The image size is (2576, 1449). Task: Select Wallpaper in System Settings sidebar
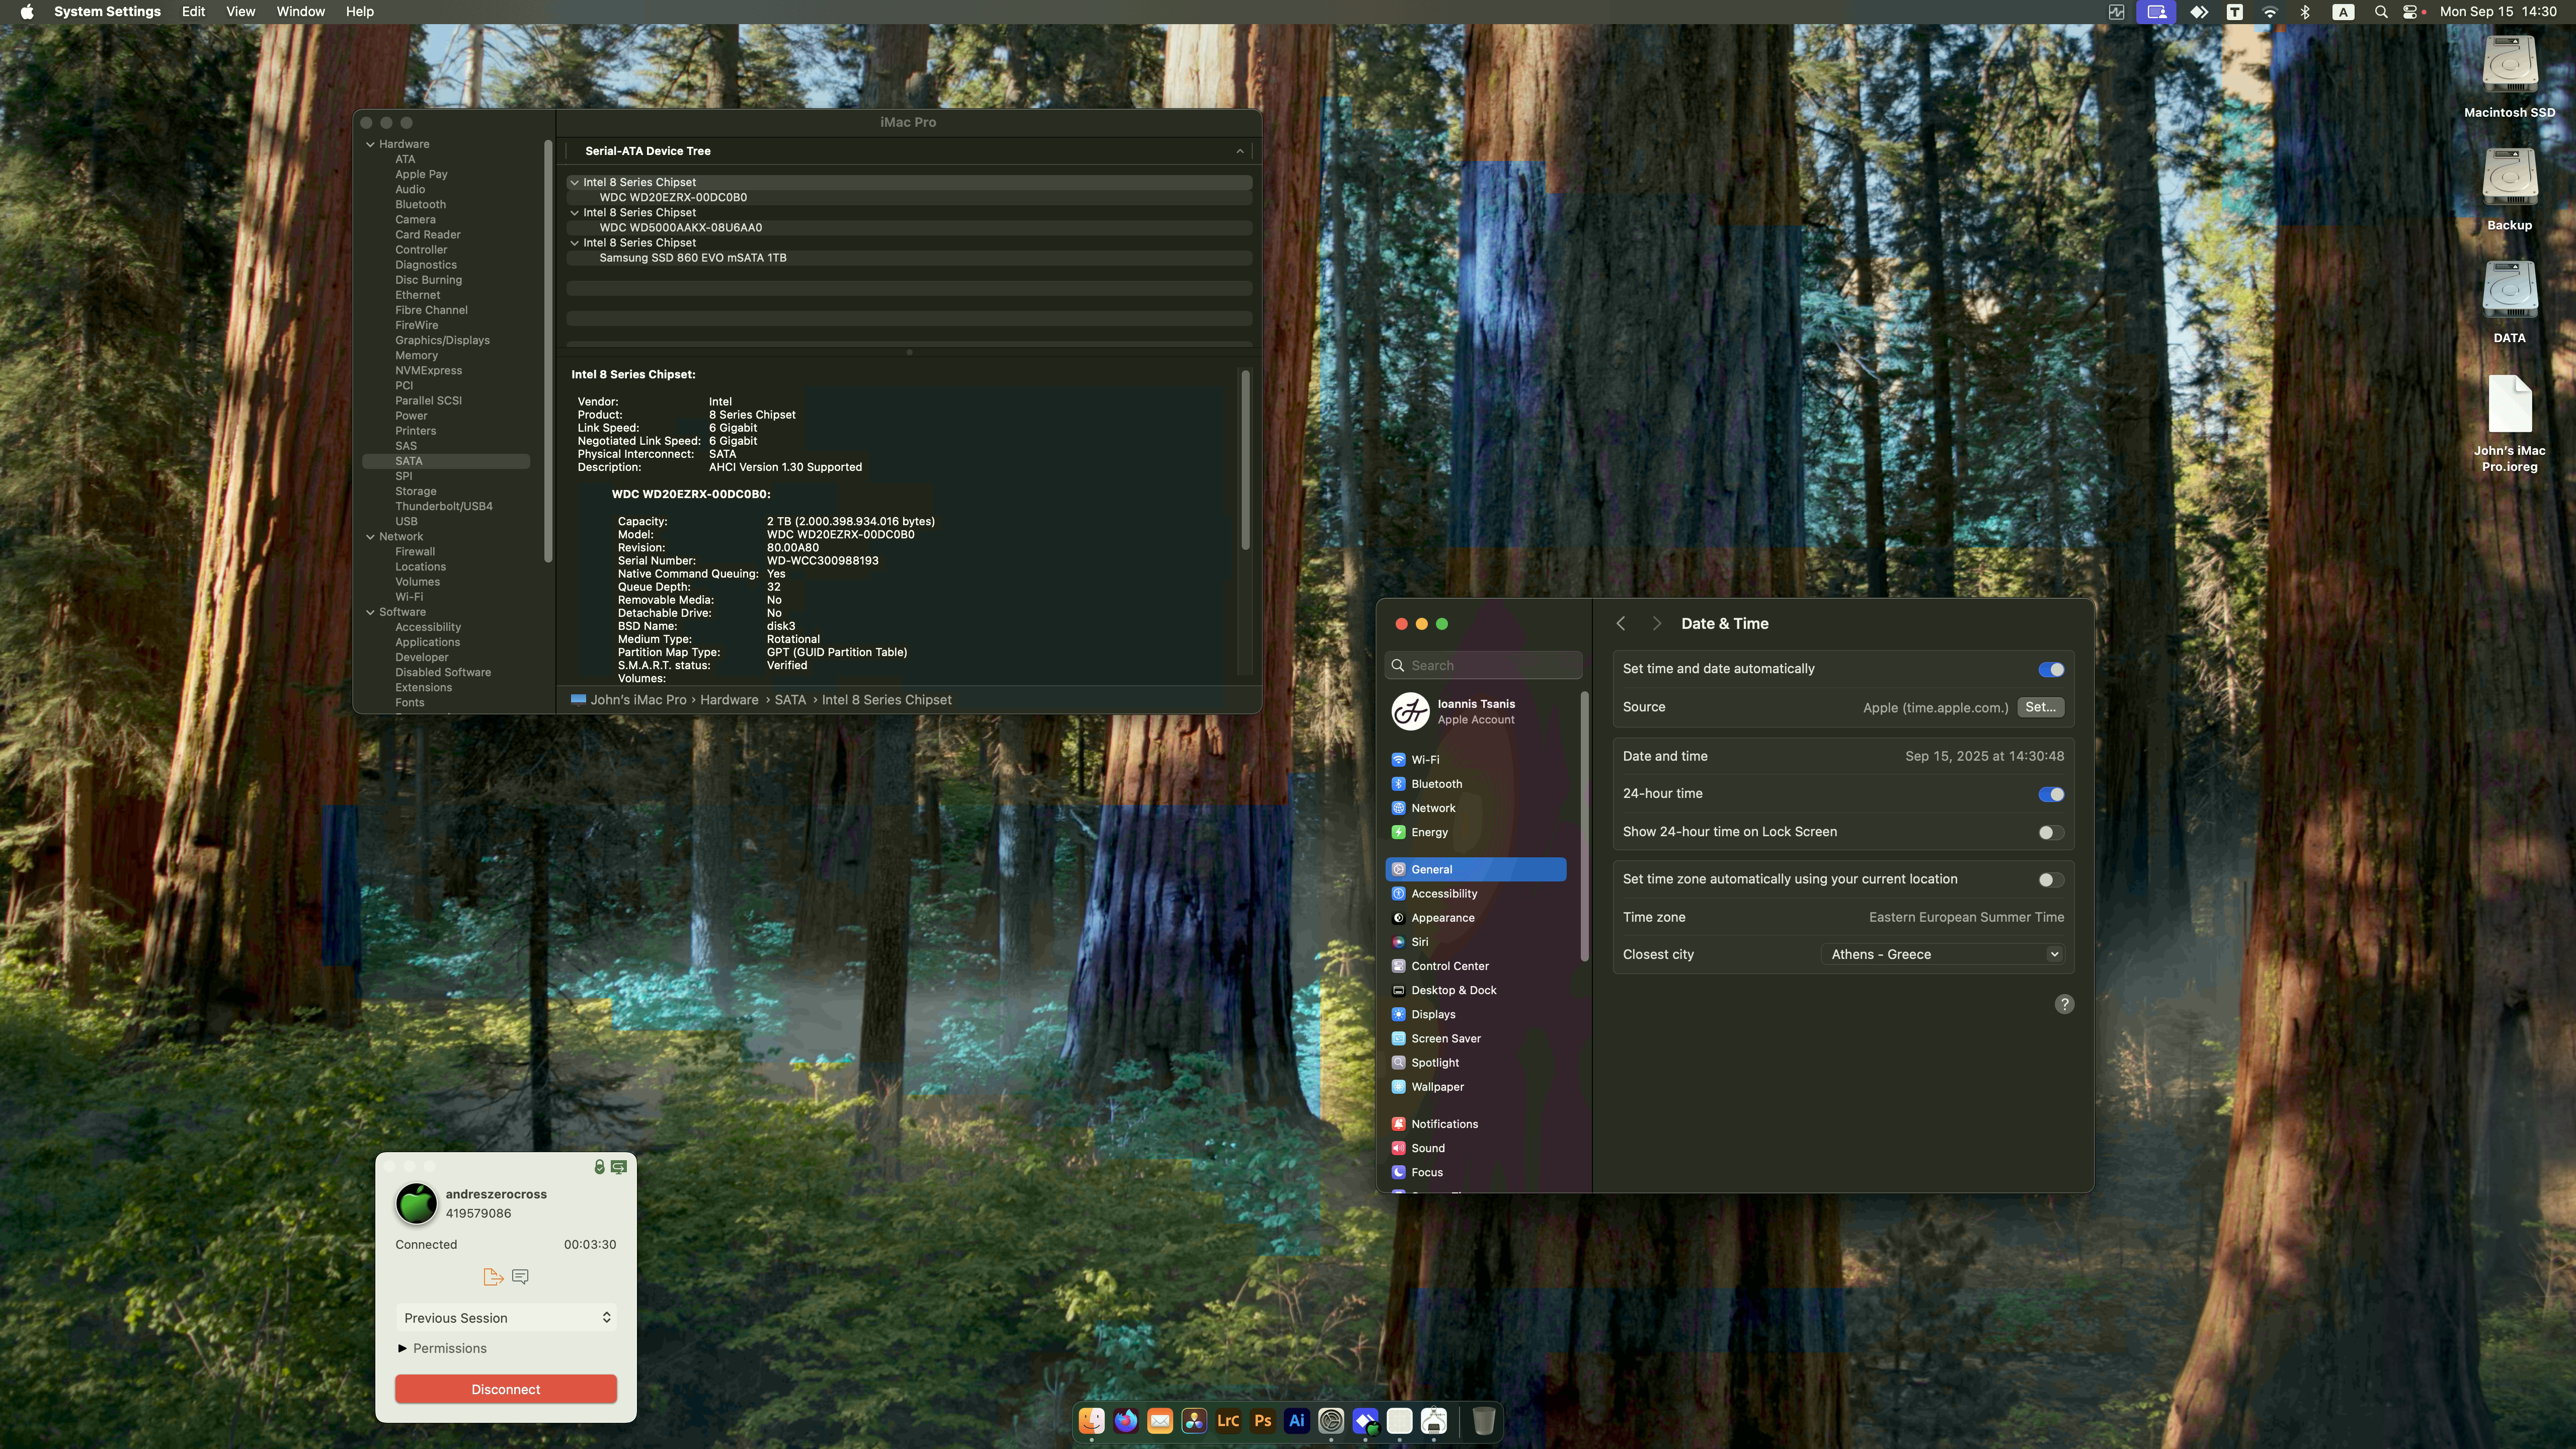[1437, 1087]
